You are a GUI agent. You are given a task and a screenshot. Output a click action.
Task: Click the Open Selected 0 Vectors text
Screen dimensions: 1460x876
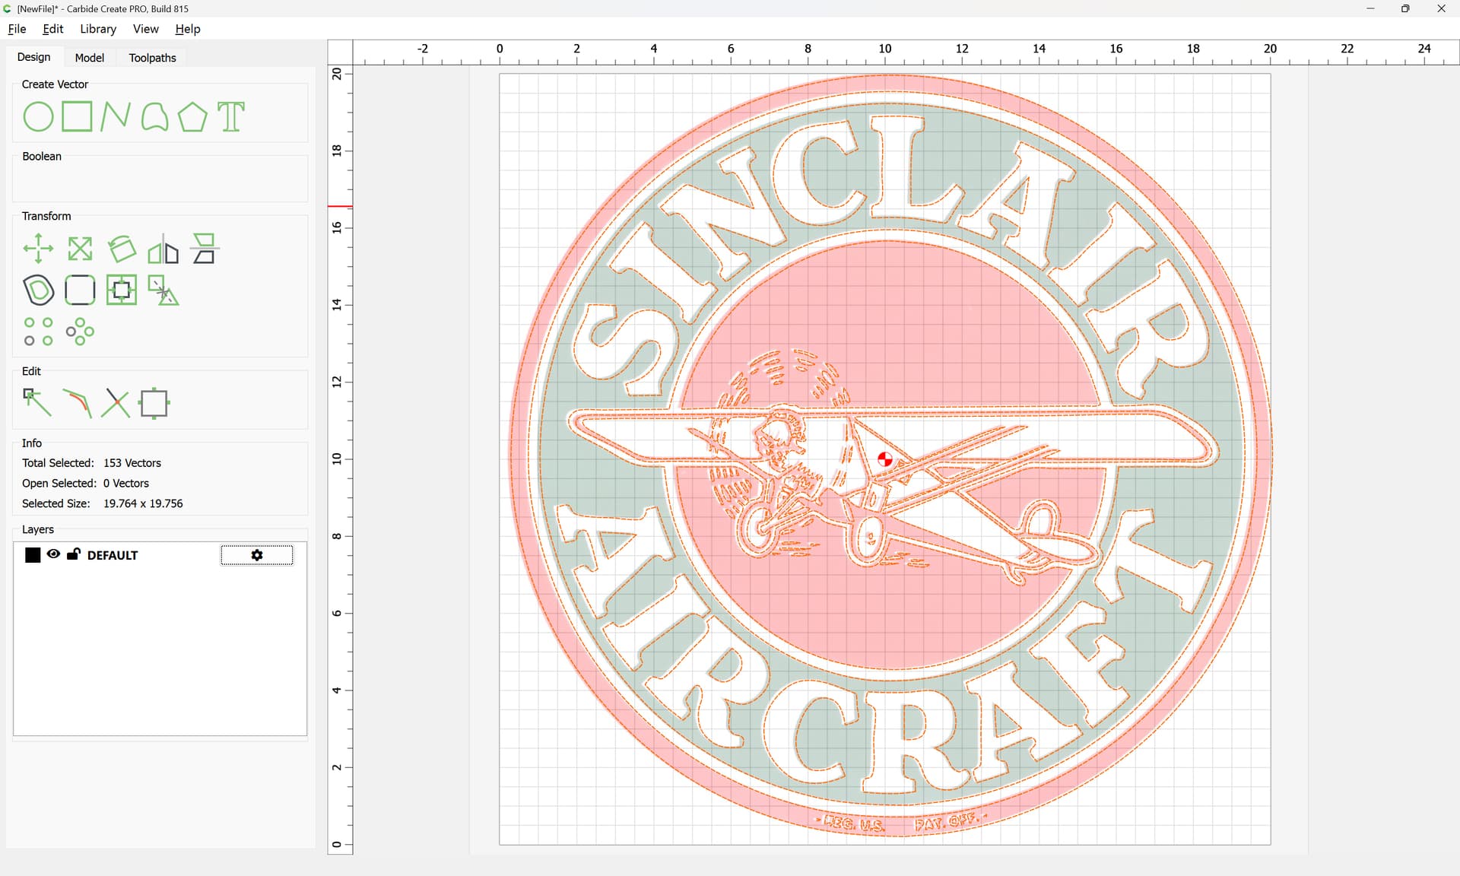click(85, 484)
